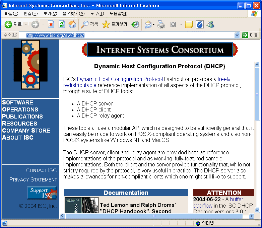Click the blue bird toolbar icon
The image size is (262, 228).
tap(199, 24)
